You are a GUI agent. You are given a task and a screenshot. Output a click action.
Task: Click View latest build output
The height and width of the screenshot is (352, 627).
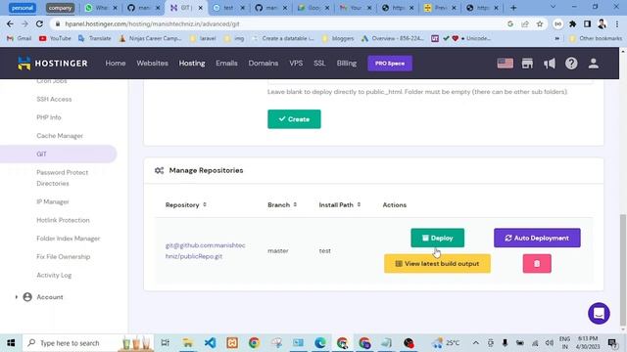[x=437, y=263]
